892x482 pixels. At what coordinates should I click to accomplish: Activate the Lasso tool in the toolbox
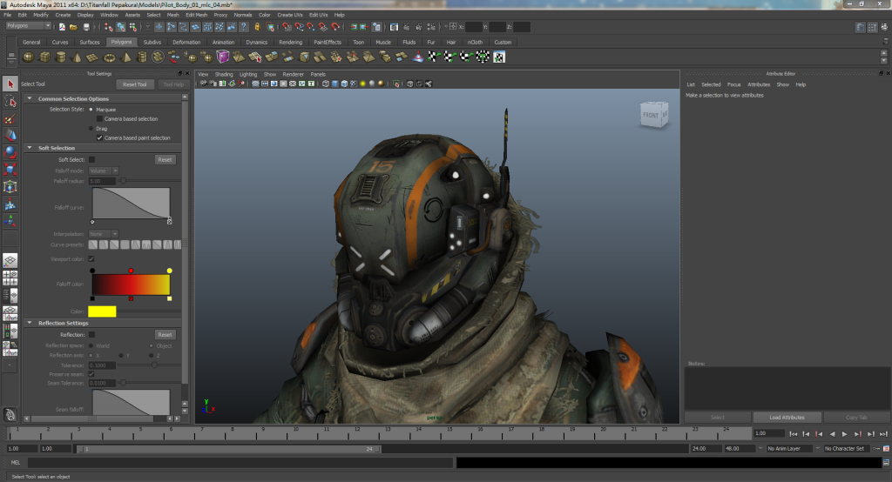[10, 102]
